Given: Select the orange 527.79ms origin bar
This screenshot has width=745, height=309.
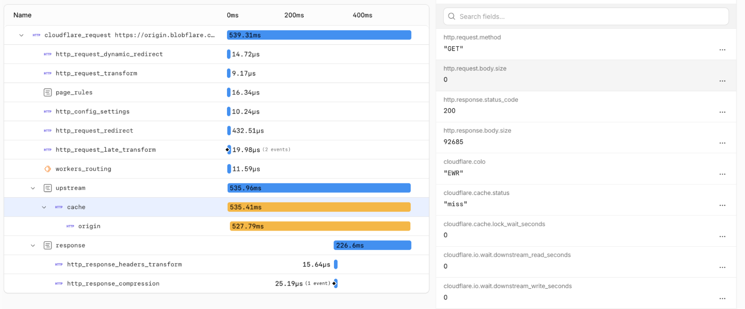Looking at the screenshot, I should (x=320, y=226).
